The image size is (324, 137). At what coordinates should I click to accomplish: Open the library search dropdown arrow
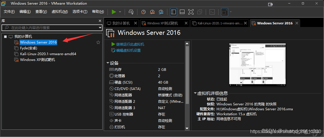(100, 28)
